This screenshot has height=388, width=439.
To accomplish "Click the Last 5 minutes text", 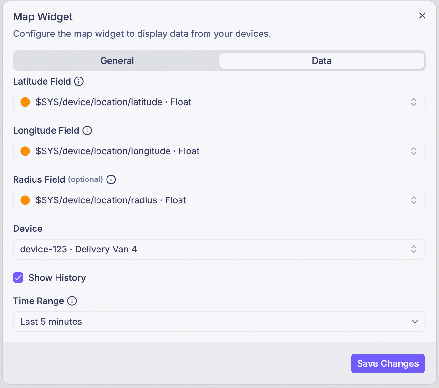I will pyautogui.click(x=51, y=322).
